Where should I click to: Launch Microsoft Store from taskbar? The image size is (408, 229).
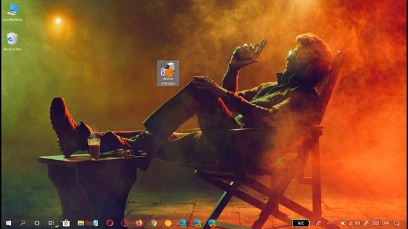[x=66, y=223]
